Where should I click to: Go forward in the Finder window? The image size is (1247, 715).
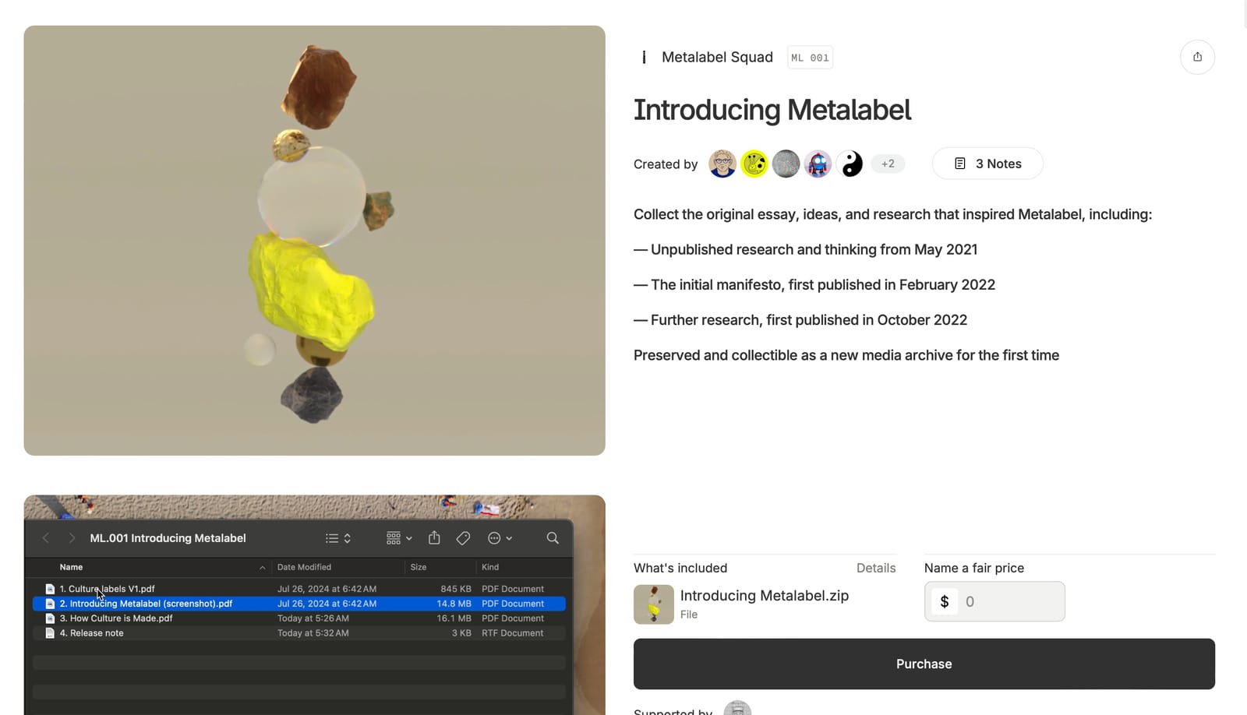point(72,538)
